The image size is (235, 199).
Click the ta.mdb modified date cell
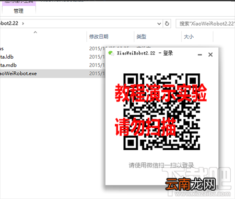pyautogui.click(x=97, y=65)
